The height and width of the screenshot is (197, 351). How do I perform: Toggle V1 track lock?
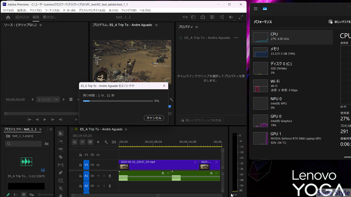80,165
